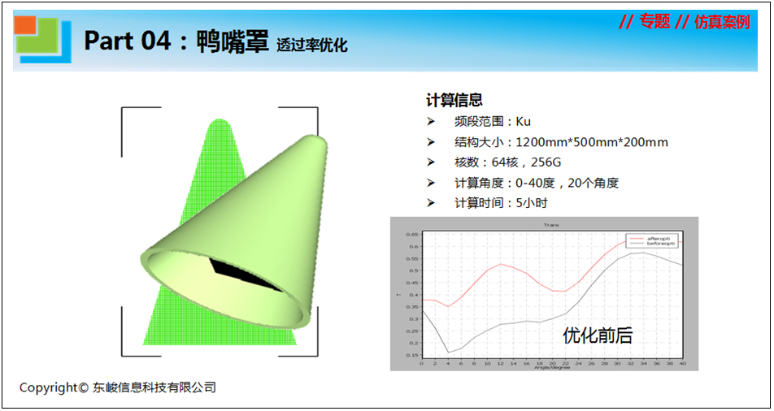Click the chart title 'Trans'
This screenshot has width=774, height=411.
coord(551,224)
